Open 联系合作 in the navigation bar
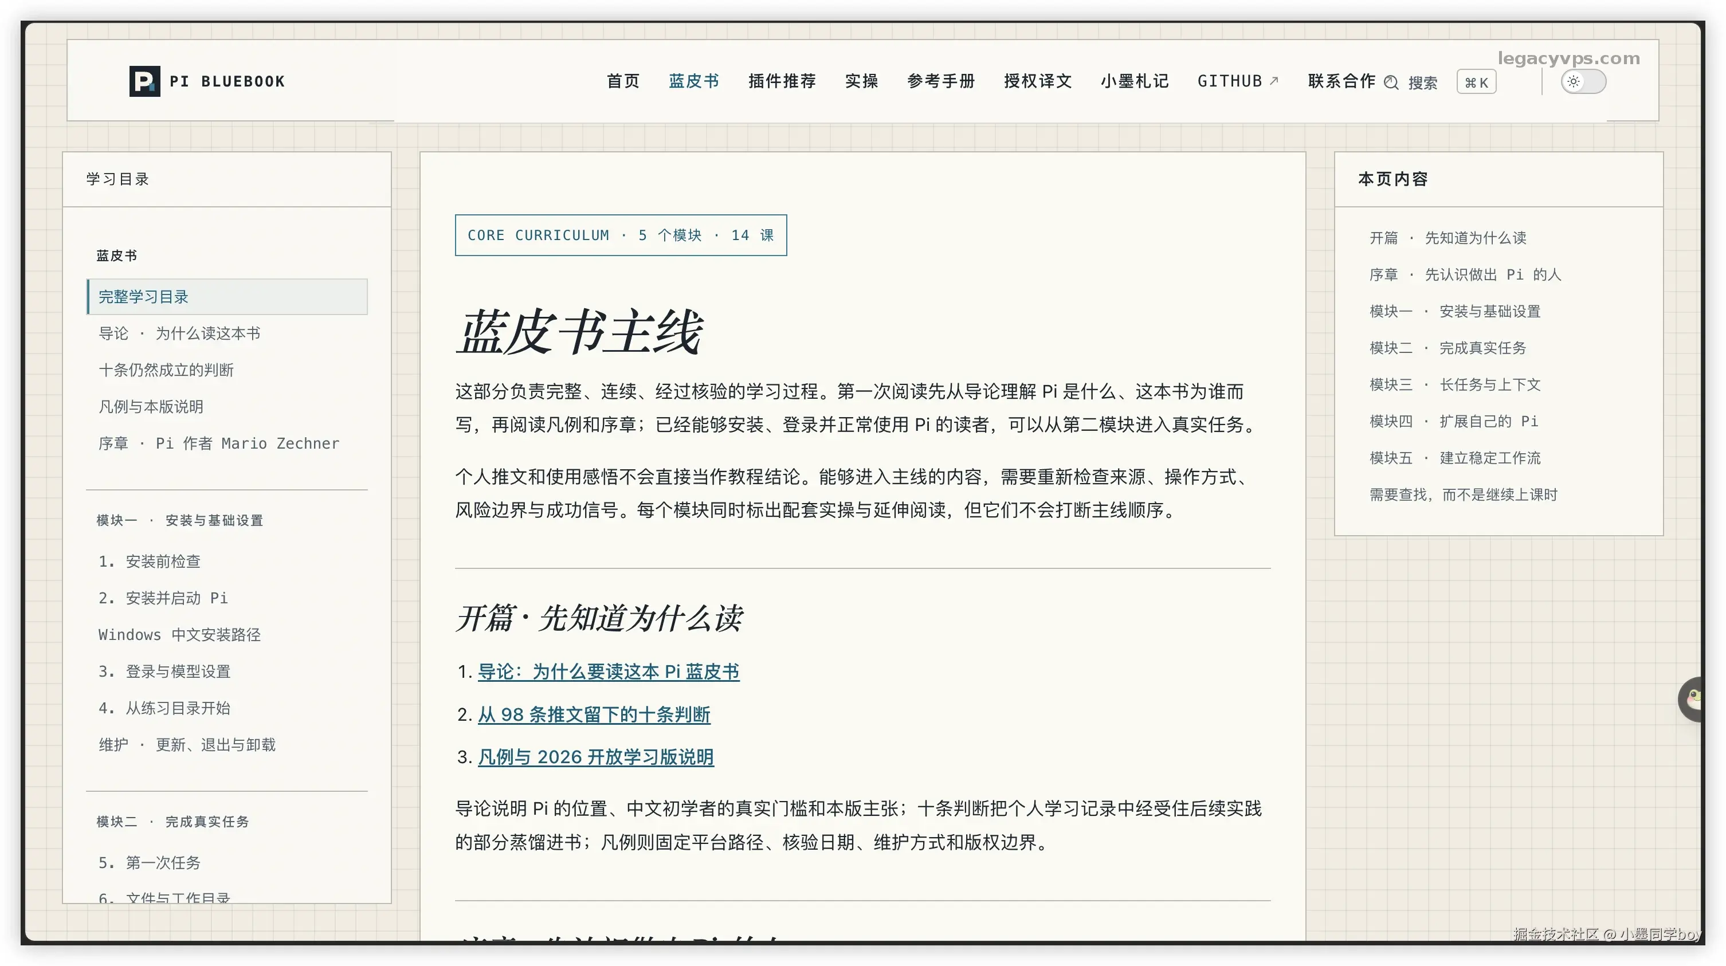The width and height of the screenshot is (1726, 966). pos(1341,81)
